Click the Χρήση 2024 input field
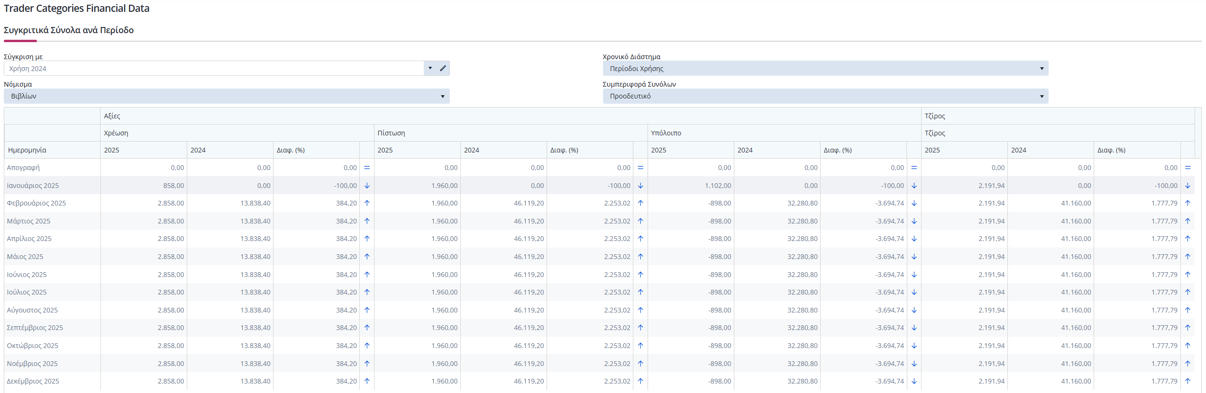This screenshot has width=1206, height=393. (214, 68)
